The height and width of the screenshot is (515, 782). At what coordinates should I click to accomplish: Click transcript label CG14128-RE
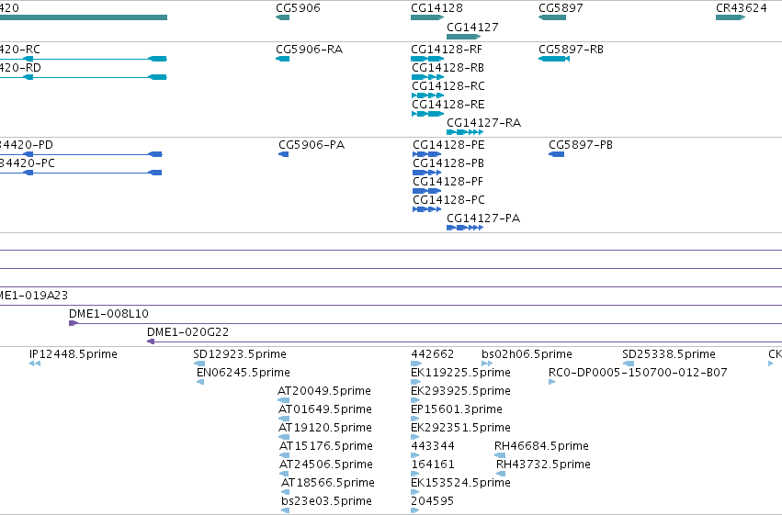[448, 105]
